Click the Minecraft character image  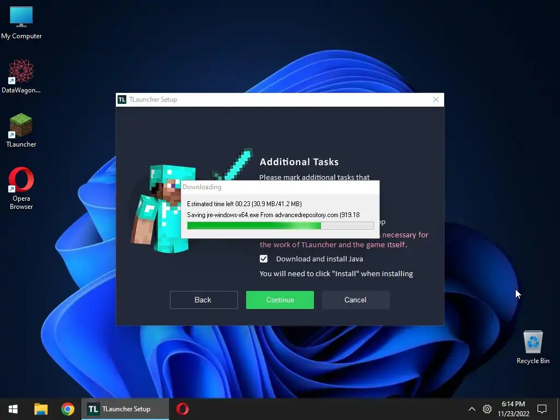164,209
